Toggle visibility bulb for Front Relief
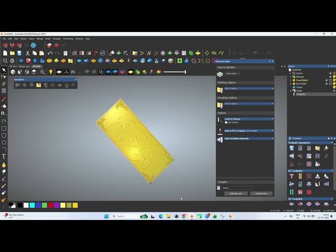336x252 pixels. (x=334, y=80)
